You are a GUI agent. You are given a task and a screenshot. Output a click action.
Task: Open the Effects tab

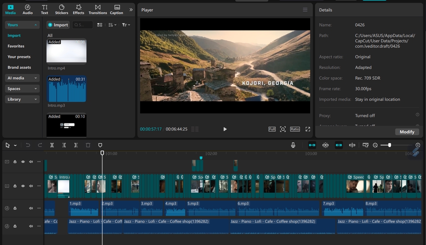[79, 9]
